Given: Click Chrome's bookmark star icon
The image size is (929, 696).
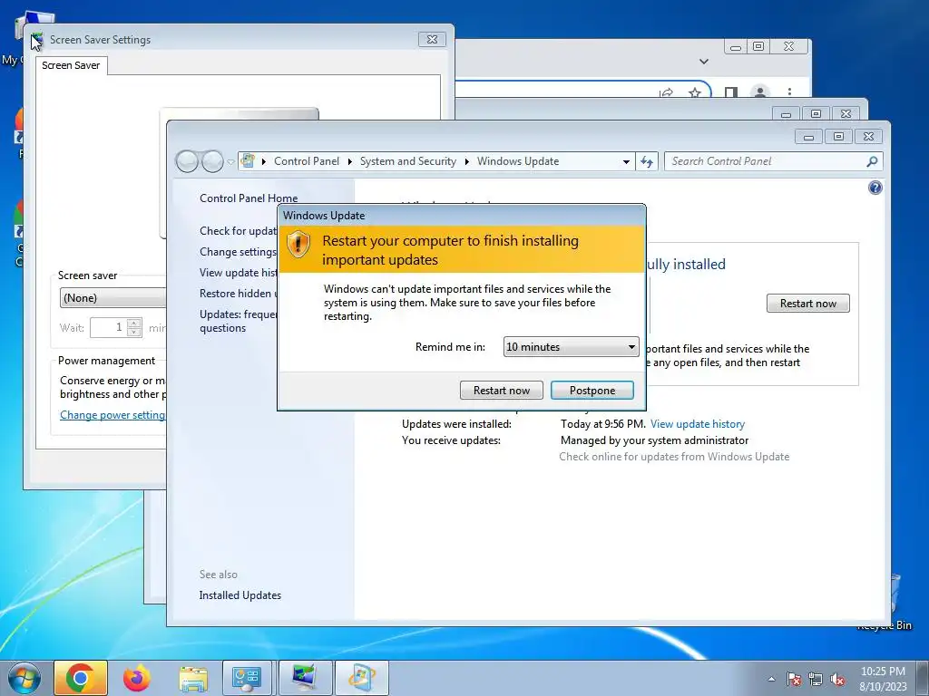Looking at the screenshot, I should click(x=695, y=92).
